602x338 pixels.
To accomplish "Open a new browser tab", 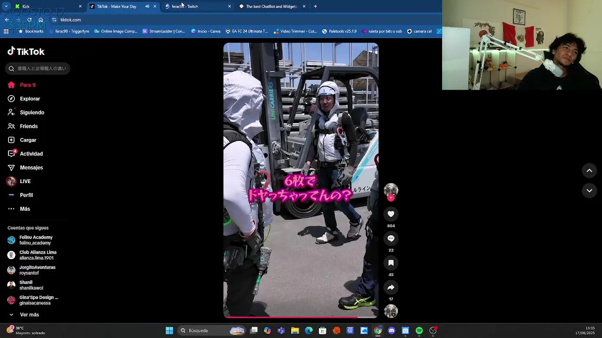I will point(315,7).
